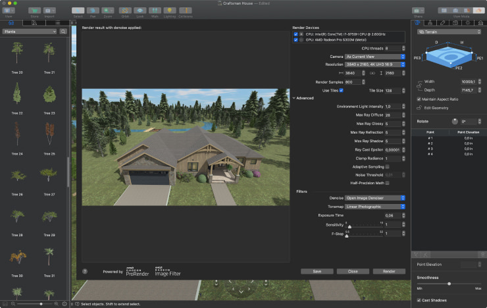Open the camera inspector tab

[x=455, y=22]
